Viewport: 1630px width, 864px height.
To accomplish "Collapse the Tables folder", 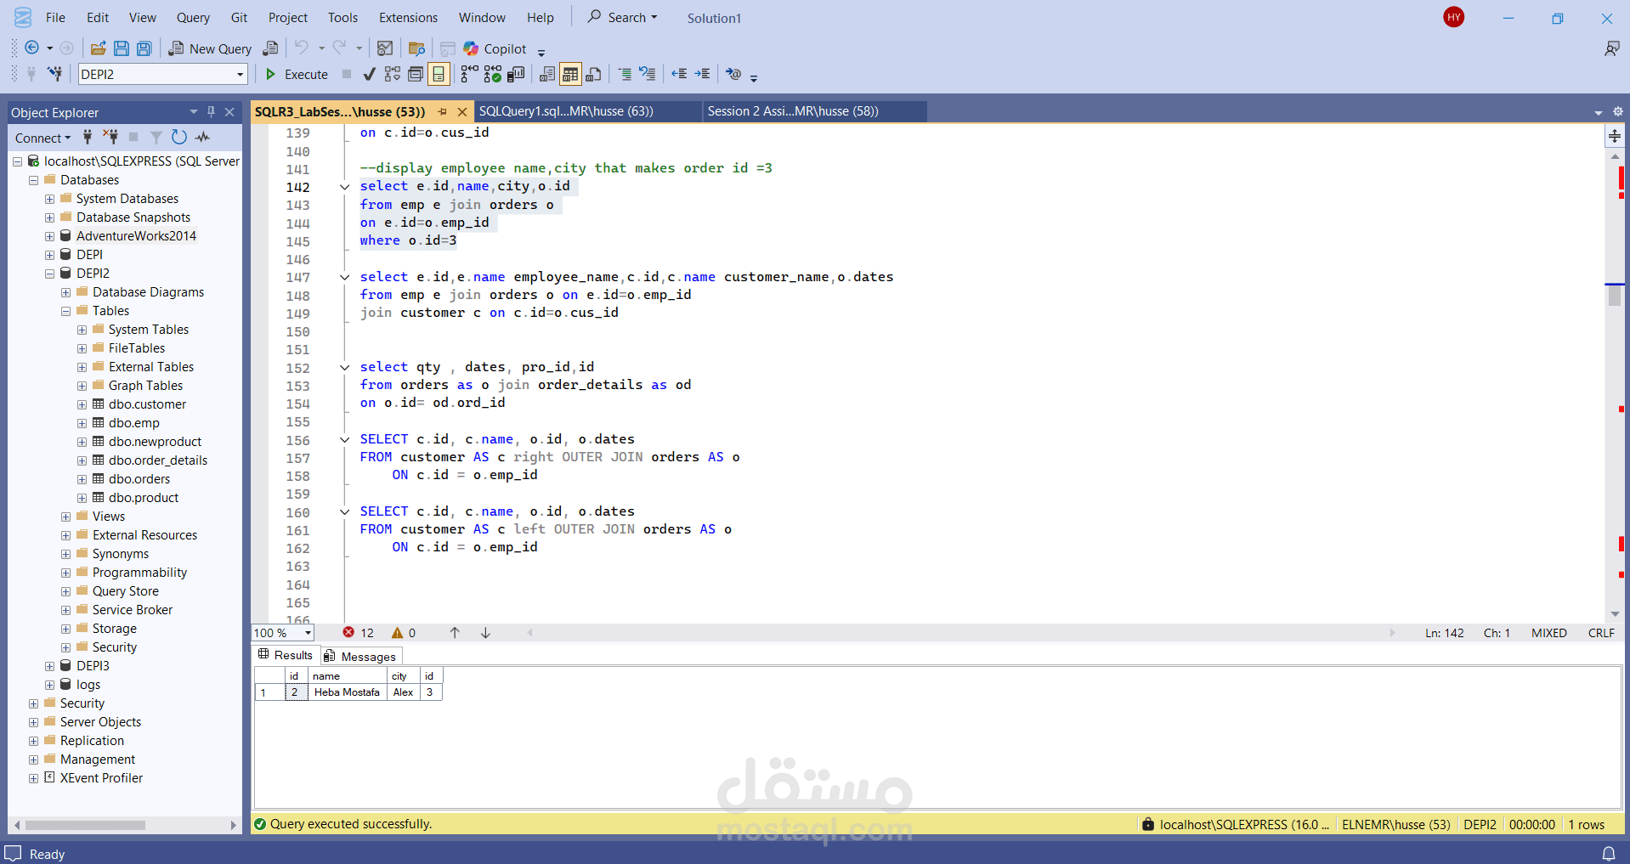I will pos(65,311).
